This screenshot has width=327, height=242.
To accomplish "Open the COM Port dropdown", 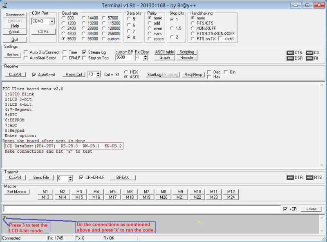I will 52,21.
